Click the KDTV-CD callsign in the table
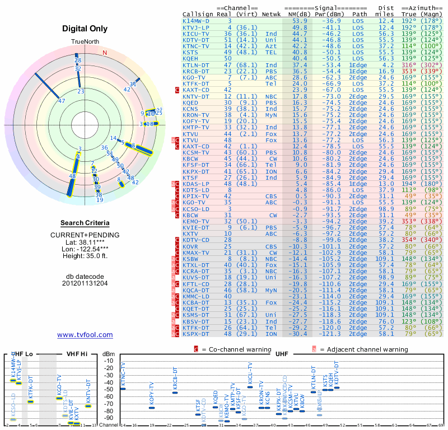 196,240
